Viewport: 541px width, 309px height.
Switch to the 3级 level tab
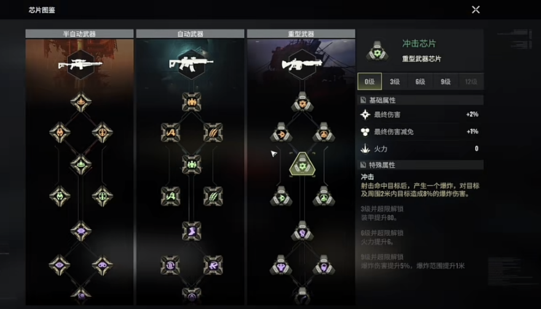pyautogui.click(x=395, y=81)
